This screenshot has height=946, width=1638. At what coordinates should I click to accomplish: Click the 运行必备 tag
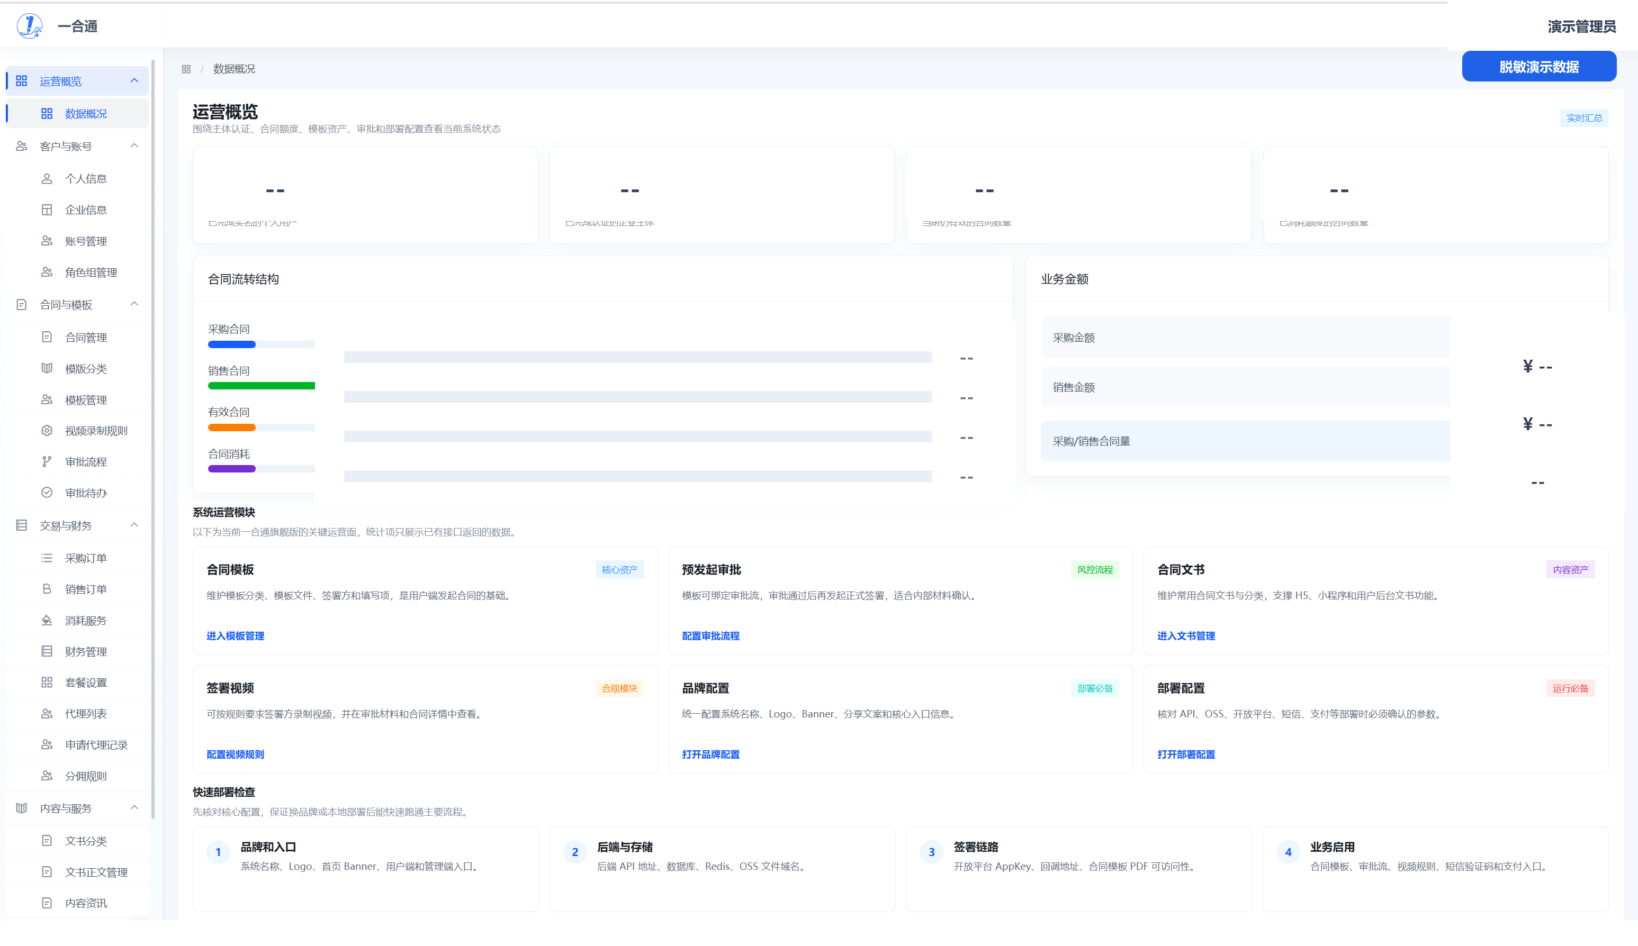[1570, 689]
